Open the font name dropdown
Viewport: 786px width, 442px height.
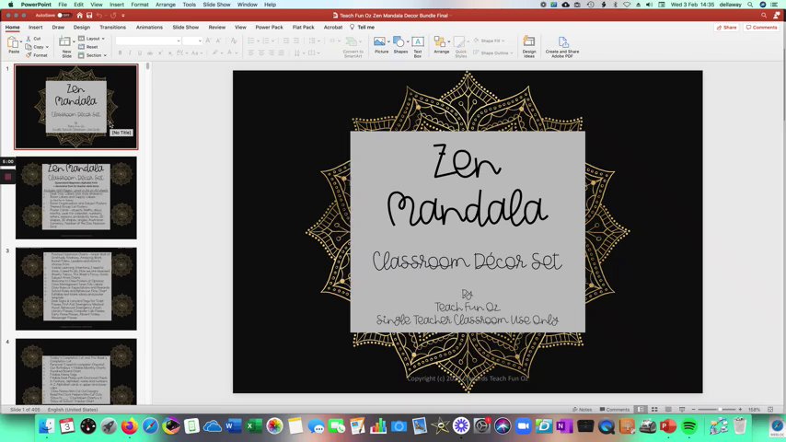point(179,41)
